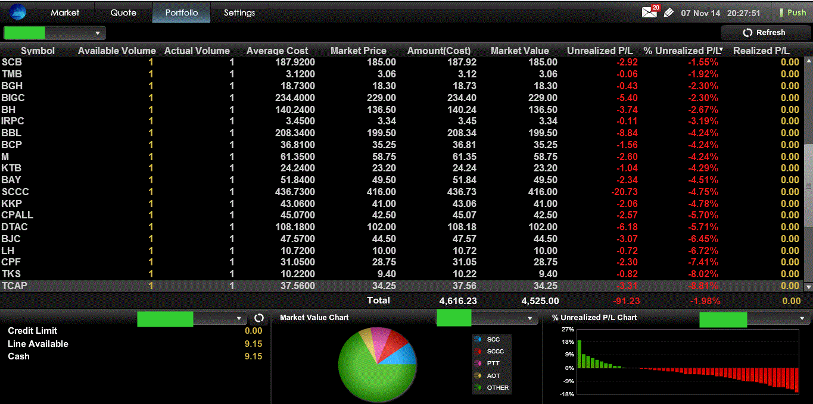Click the blue globe application logo

(x=18, y=12)
